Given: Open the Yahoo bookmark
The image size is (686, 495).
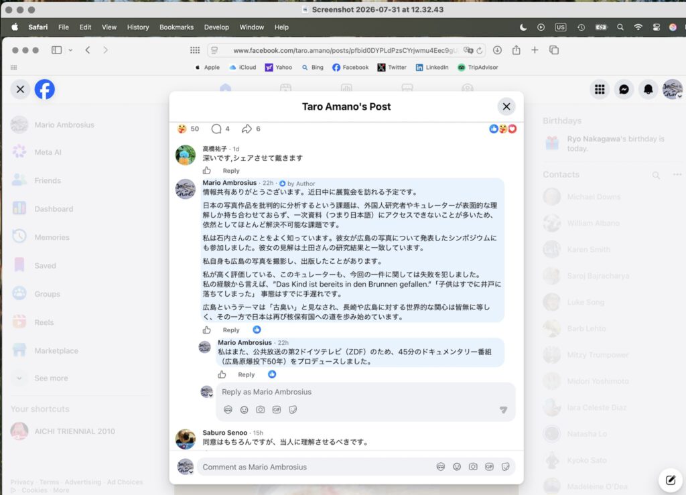Looking at the screenshot, I should pos(279,68).
